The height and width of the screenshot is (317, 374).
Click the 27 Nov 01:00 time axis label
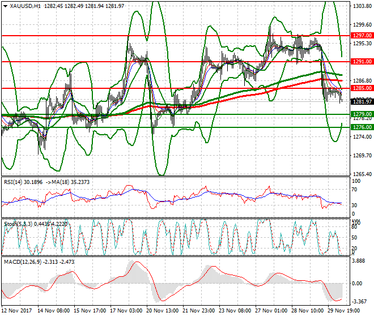271,311
